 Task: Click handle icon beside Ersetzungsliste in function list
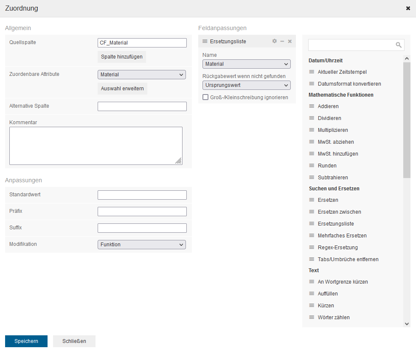[x=312, y=223]
